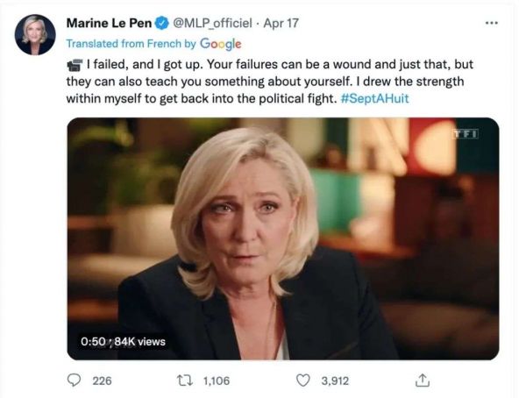Click the reply speech bubble icon

[75, 380]
